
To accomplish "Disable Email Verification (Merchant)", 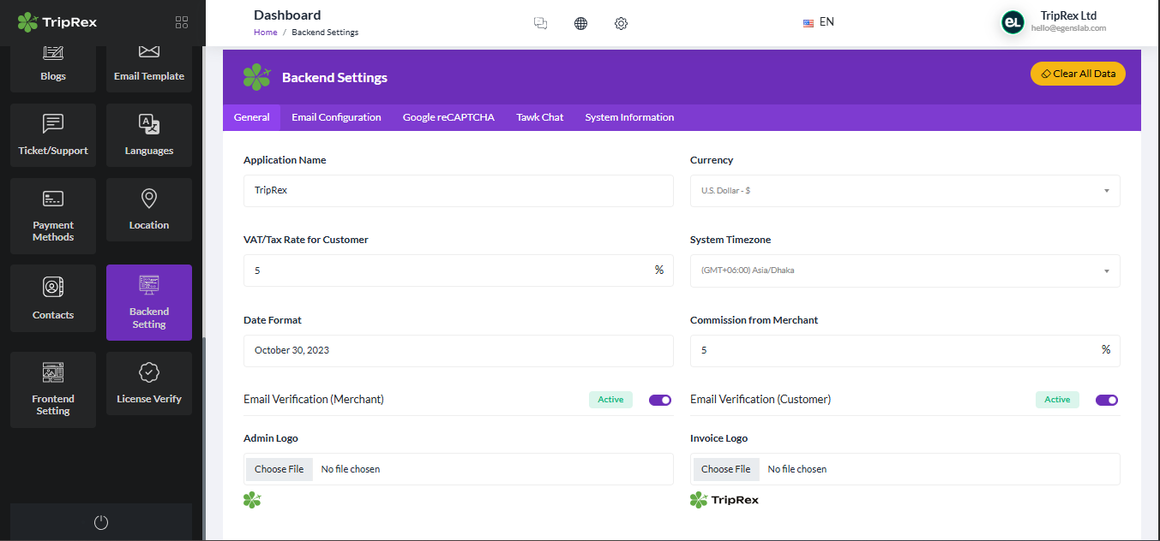I will (659, 400).
